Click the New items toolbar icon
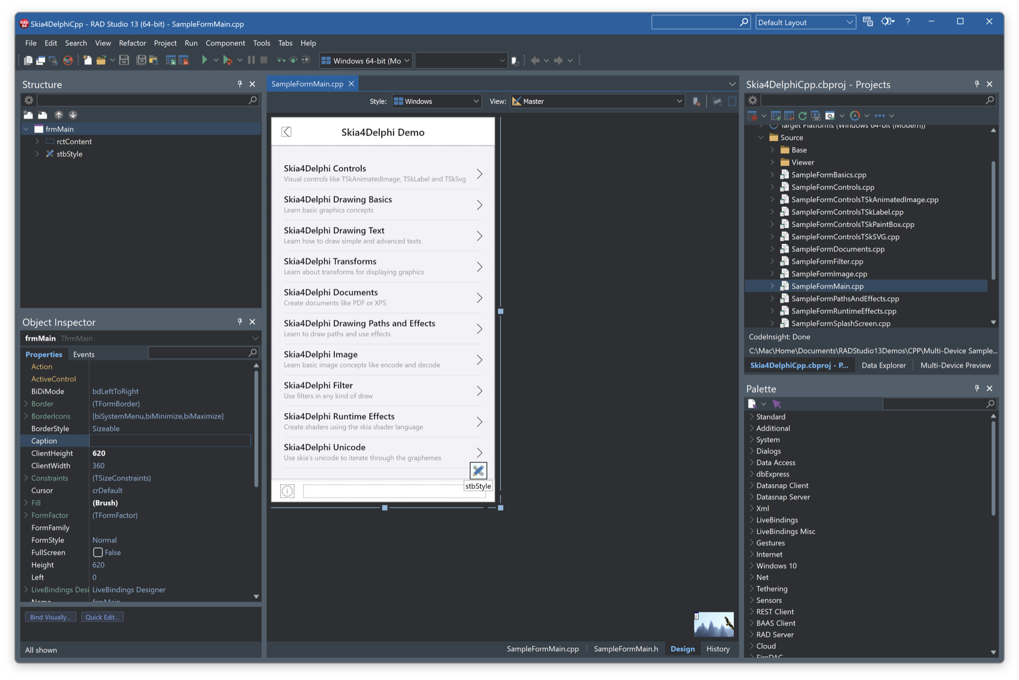 87,60
